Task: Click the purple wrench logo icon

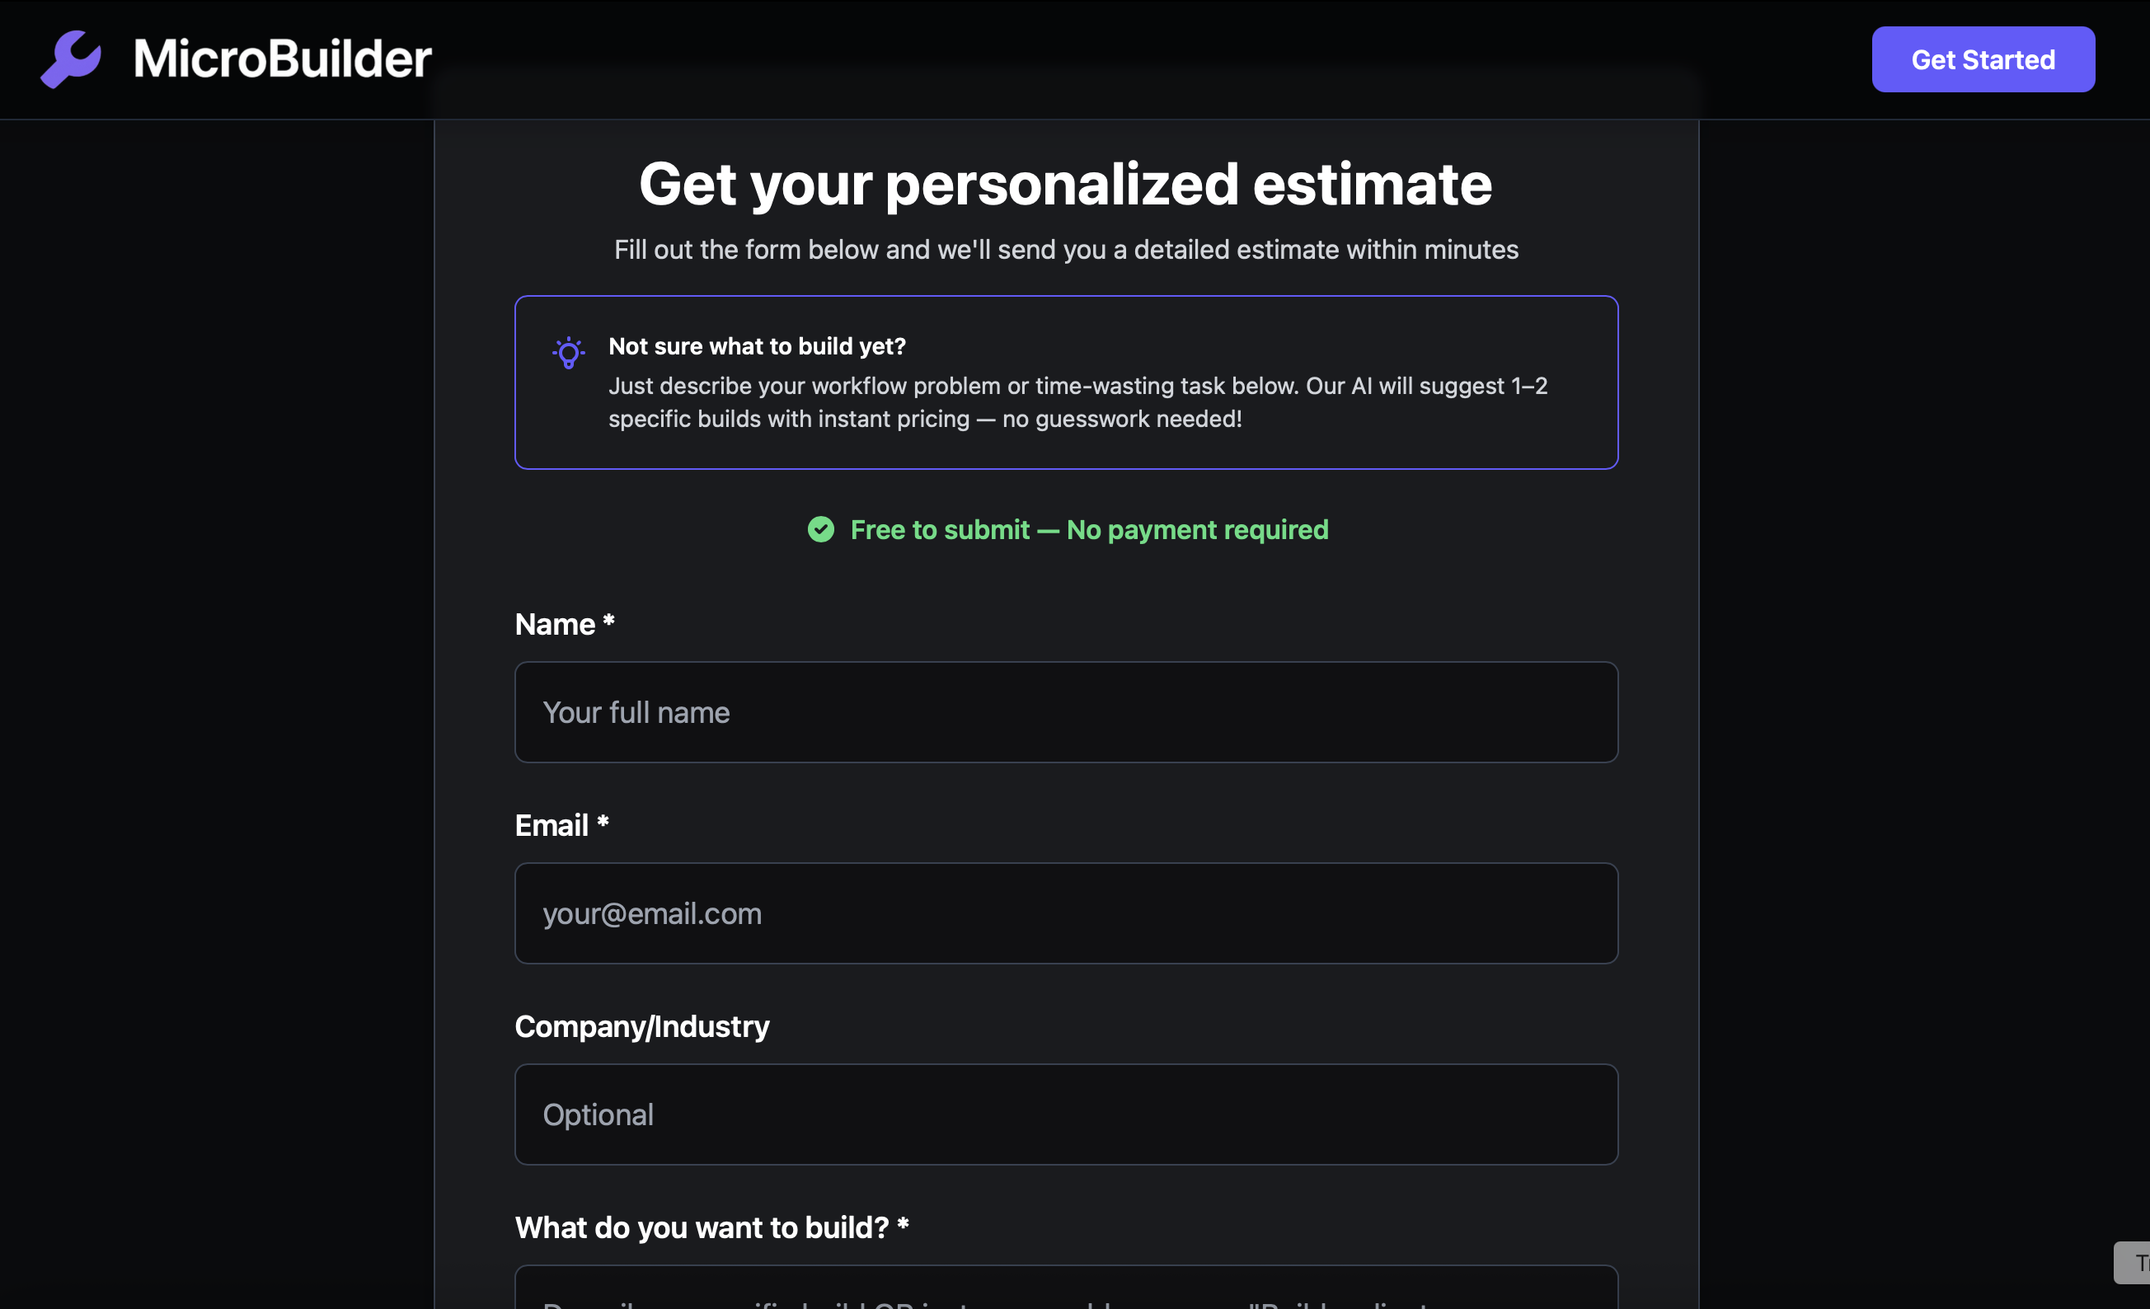Action: coord(72,59)
